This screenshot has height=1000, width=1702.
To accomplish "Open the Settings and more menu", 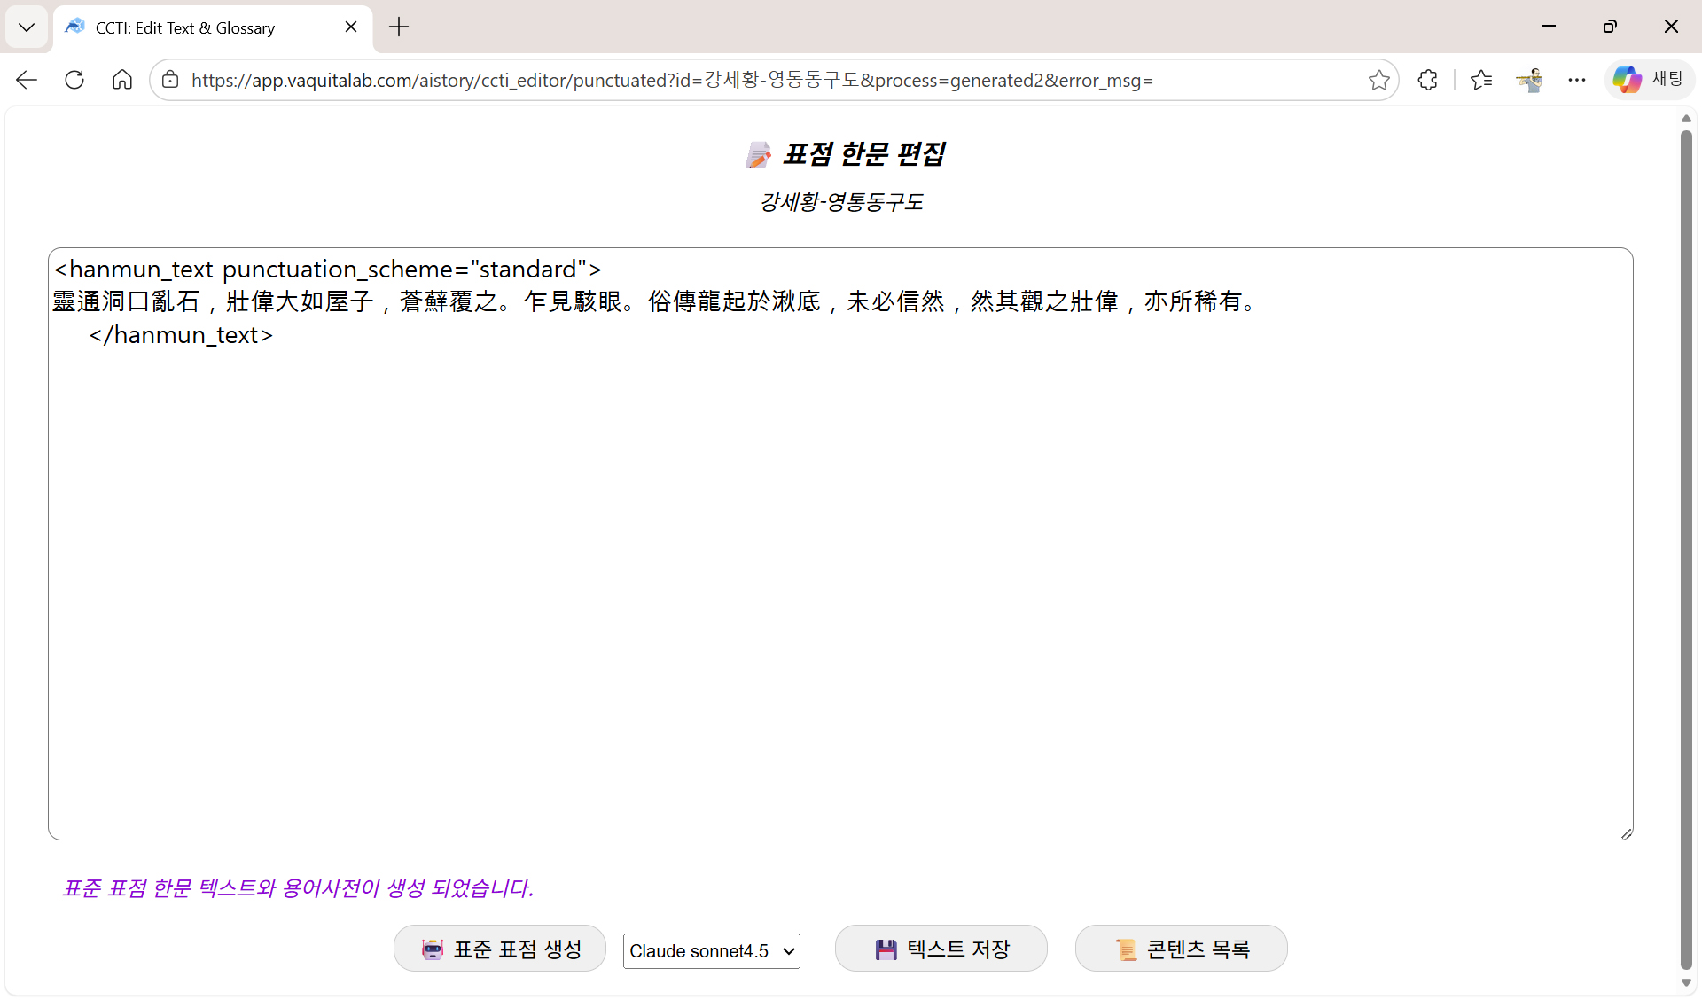I will [1576, 80].
